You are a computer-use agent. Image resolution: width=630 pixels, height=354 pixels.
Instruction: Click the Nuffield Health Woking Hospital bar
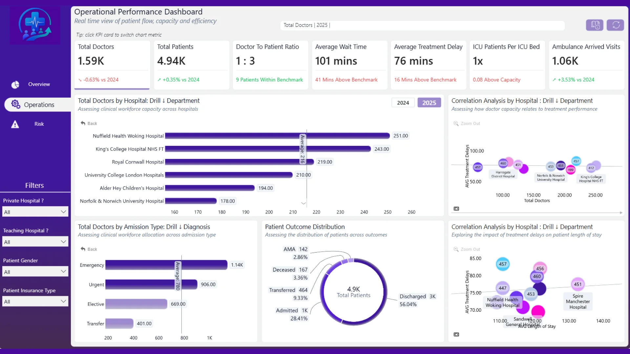[277, 136]
